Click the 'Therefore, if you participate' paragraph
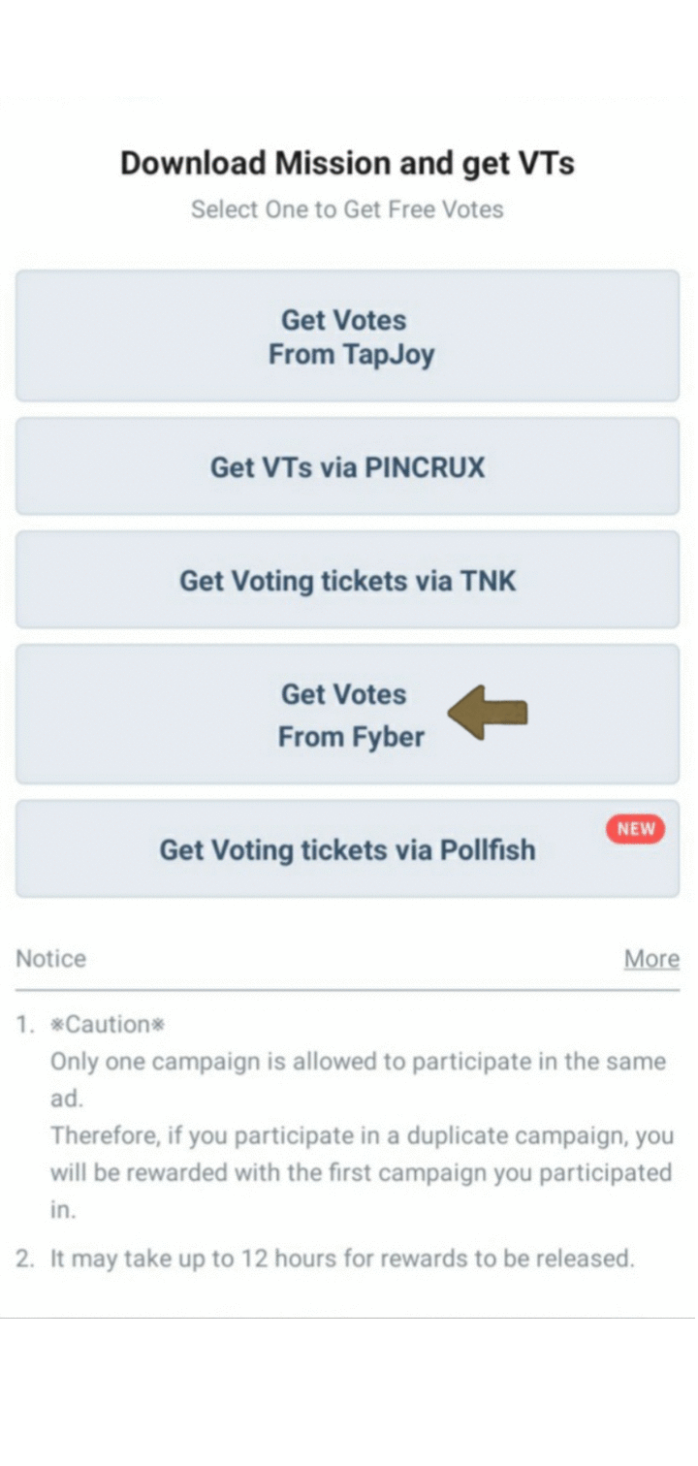 361,1154
